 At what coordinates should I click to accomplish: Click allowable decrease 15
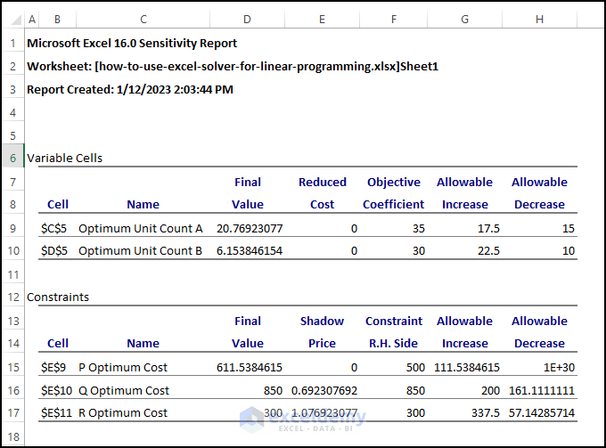pyautogui.click(x=569, y=228)
